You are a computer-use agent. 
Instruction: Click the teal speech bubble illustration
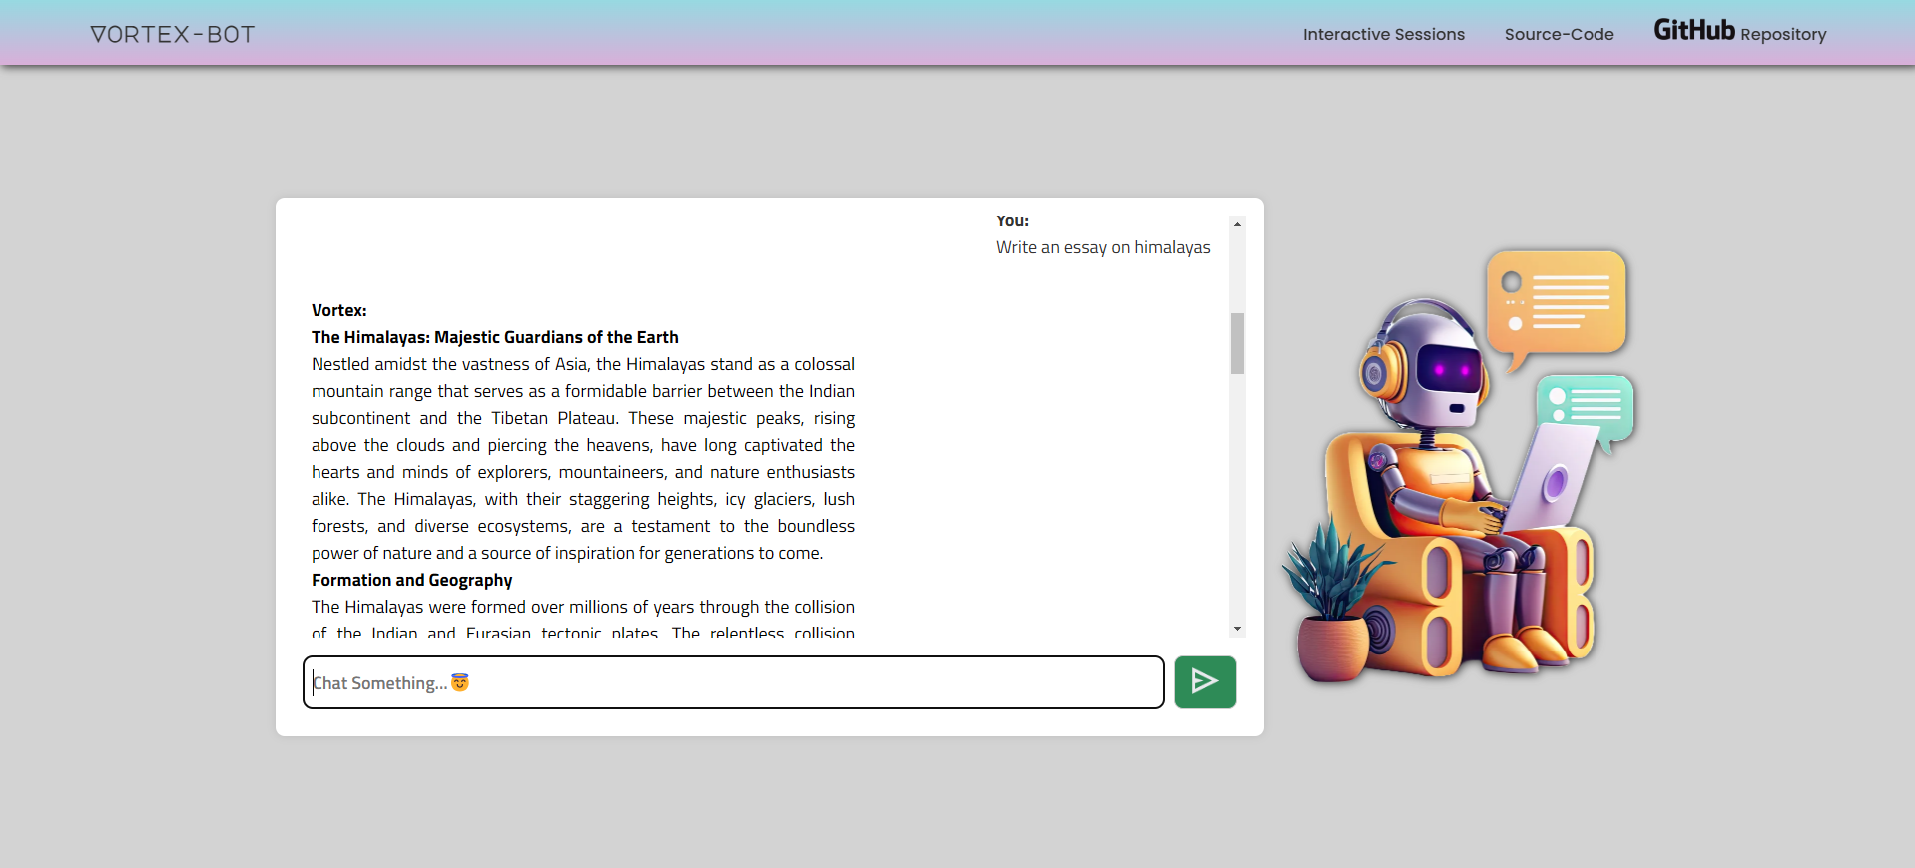pos(1585,405)
